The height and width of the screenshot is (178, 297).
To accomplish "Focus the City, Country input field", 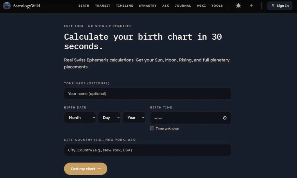I will tap(148, 150).
